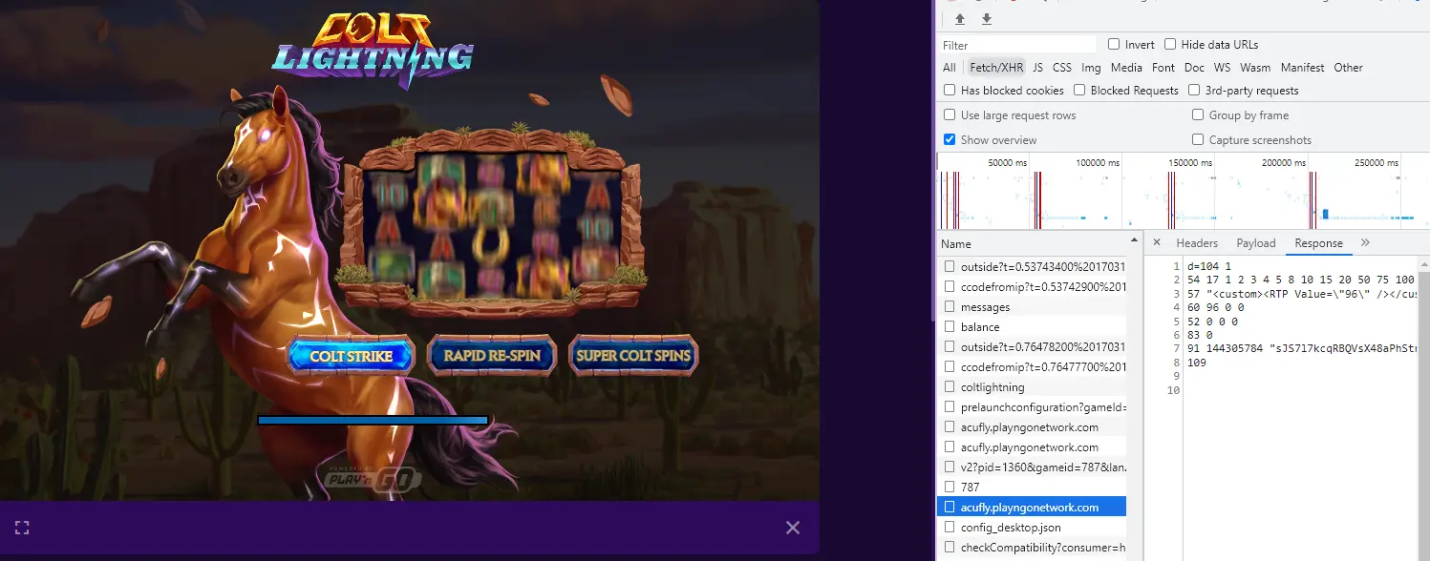Click the Filter input field

click(1017, 45)
